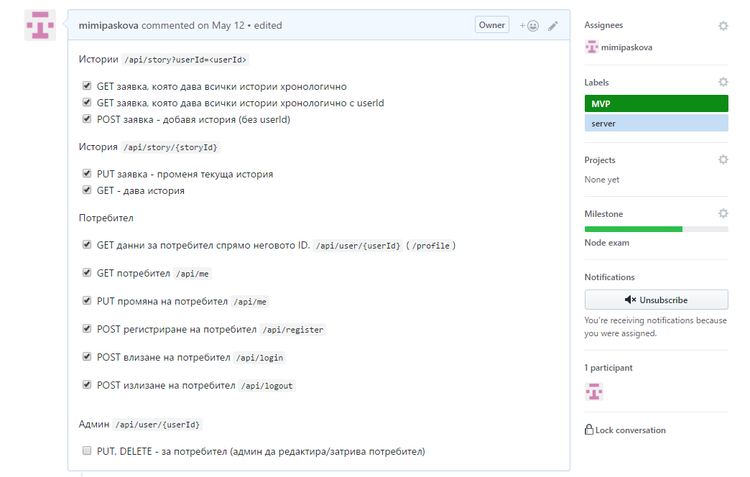
Task: Uncheck the PUT /api/story/{storyId} task checkbox
Action: click(x=87, y=174)
